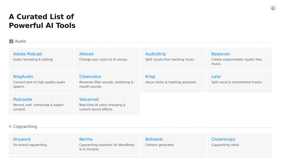Select the Krisp meeting assistant link
The image size is (281, 158).
click(x=150, y=77)
